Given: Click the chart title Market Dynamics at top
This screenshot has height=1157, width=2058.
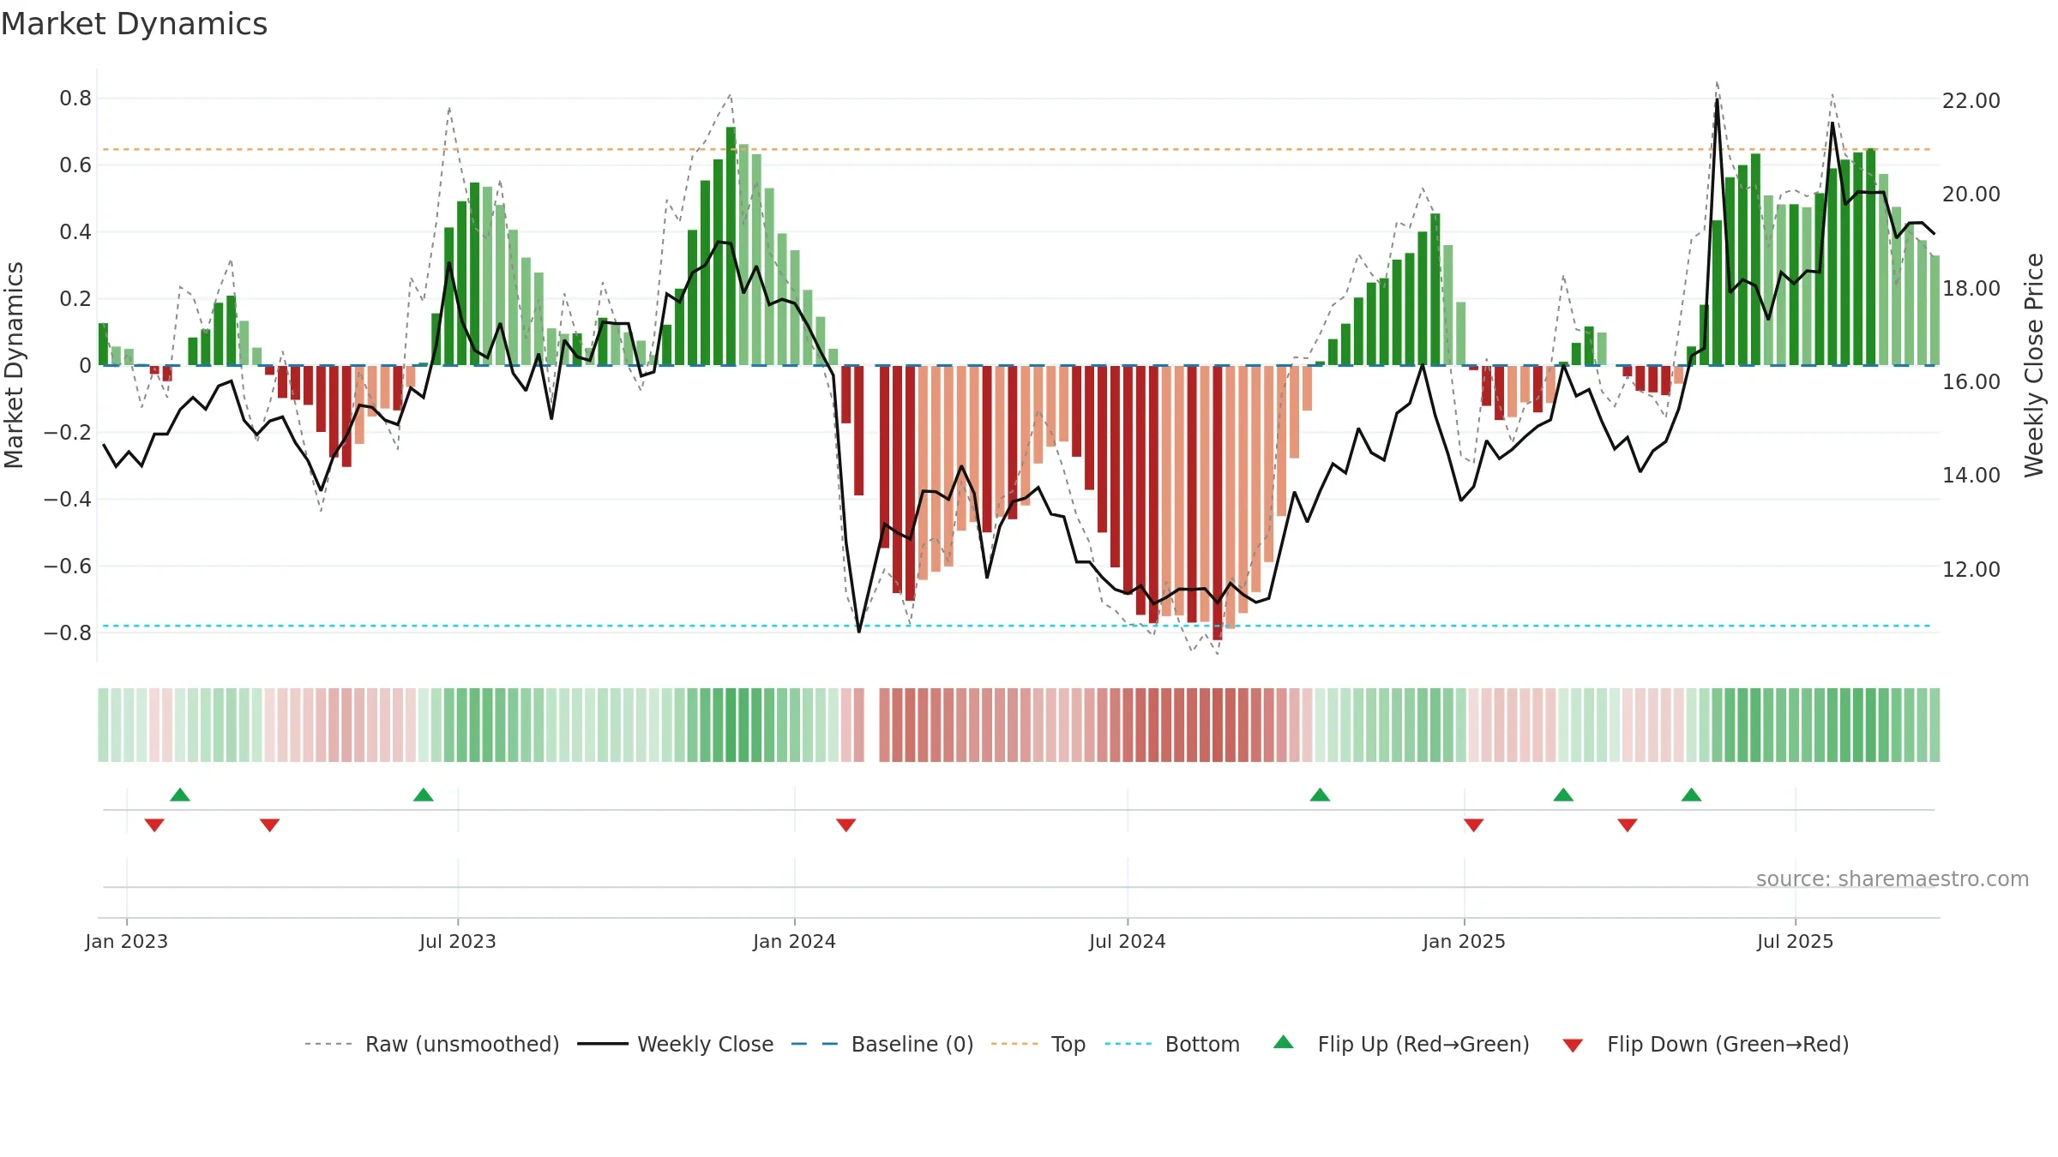Looking at the screenshot, I should tap(134, 24).
